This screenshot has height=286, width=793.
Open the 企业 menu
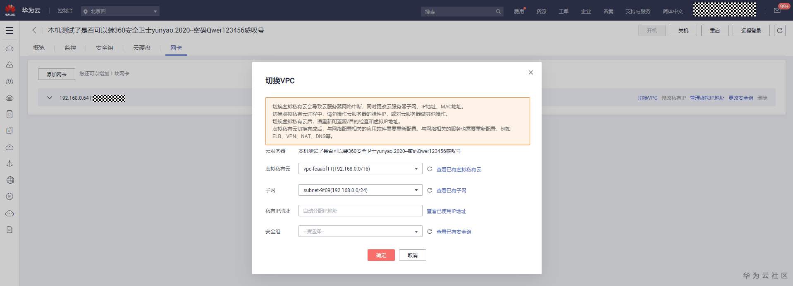[x=586, y=12]
